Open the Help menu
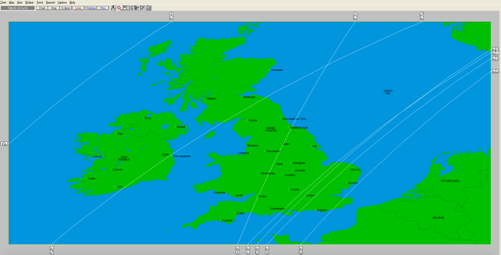 [72, 2]
